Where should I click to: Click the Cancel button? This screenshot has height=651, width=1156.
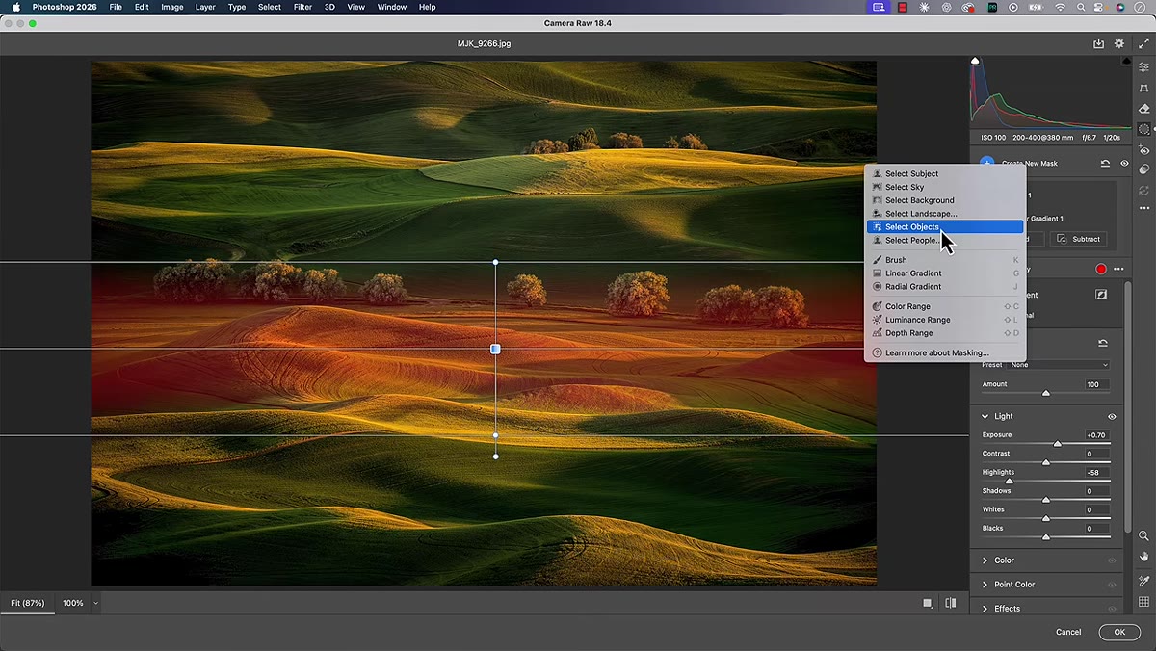[1068, 632]
